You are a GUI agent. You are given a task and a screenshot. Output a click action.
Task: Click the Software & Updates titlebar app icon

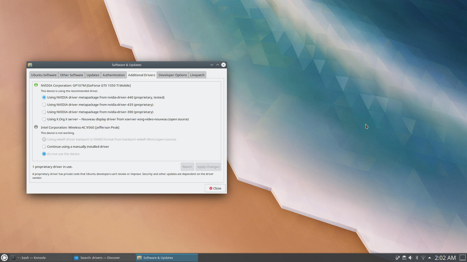(30, 65)
